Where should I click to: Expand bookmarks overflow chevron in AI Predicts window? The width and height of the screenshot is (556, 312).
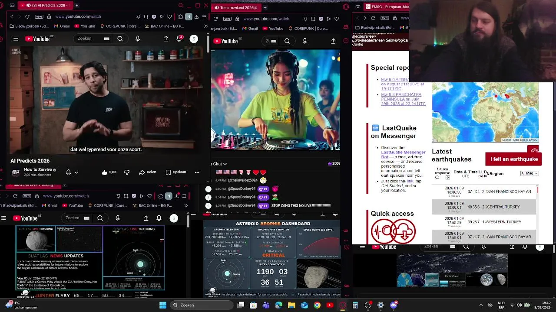point(205,26)
